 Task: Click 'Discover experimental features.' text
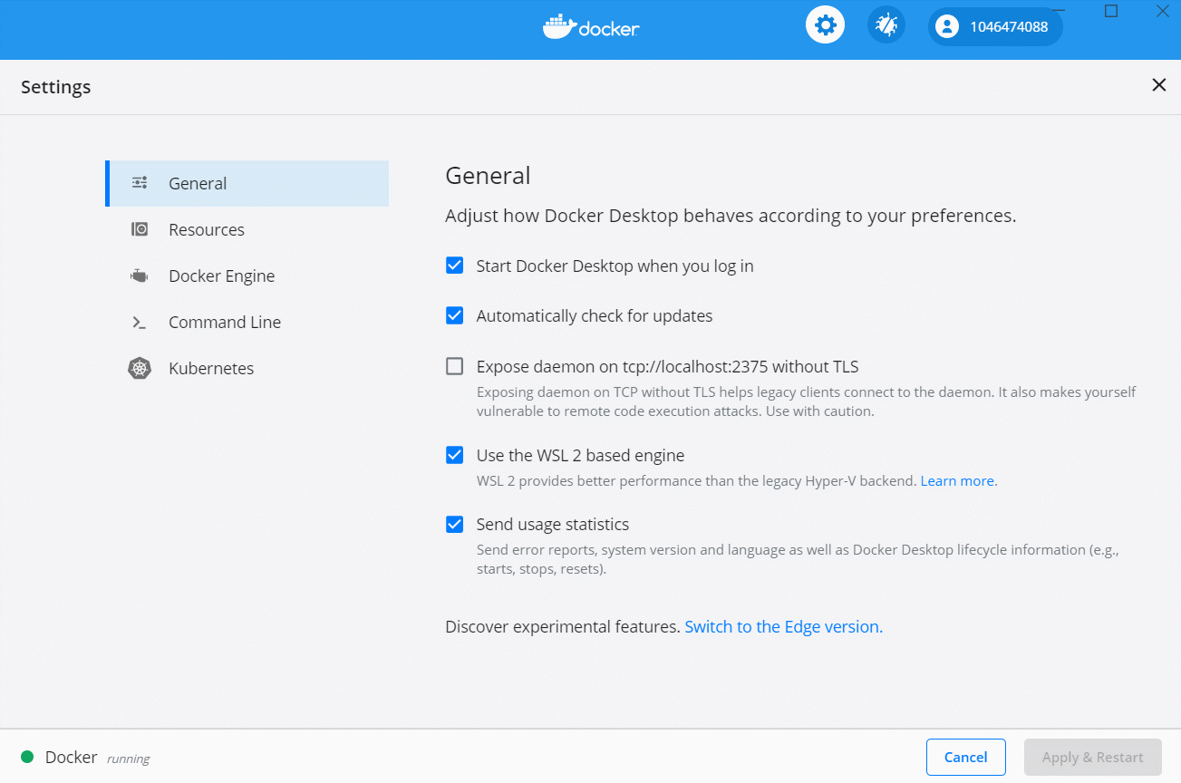[x=562, y=626]
